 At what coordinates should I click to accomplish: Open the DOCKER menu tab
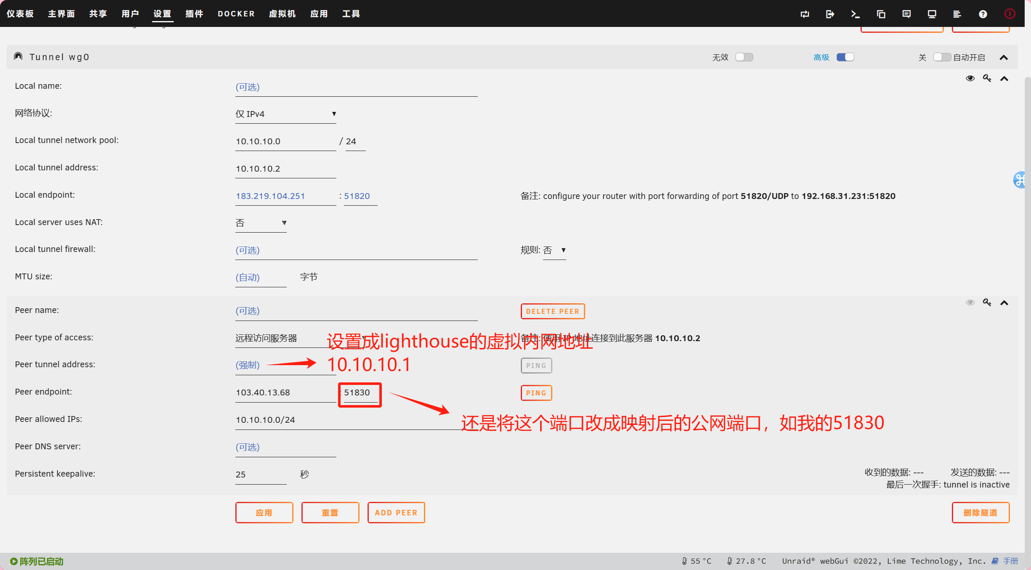tap(236, 14)
